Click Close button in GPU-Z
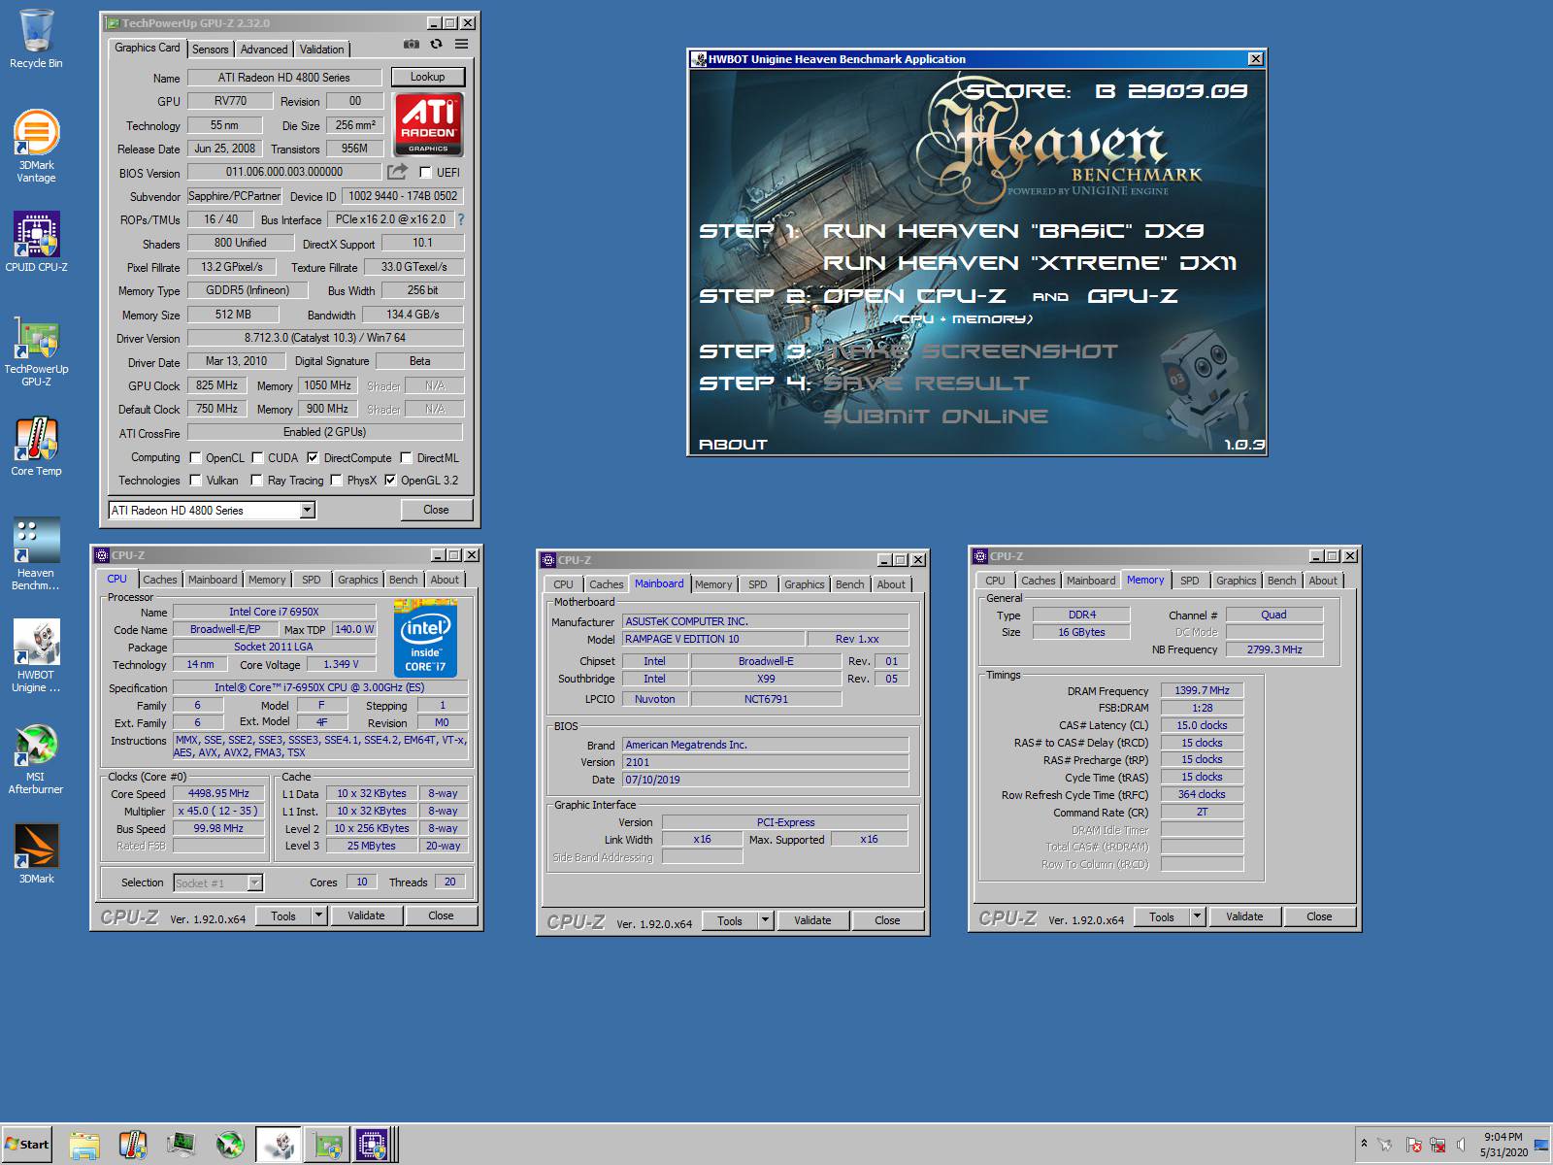 coord(436,510)
